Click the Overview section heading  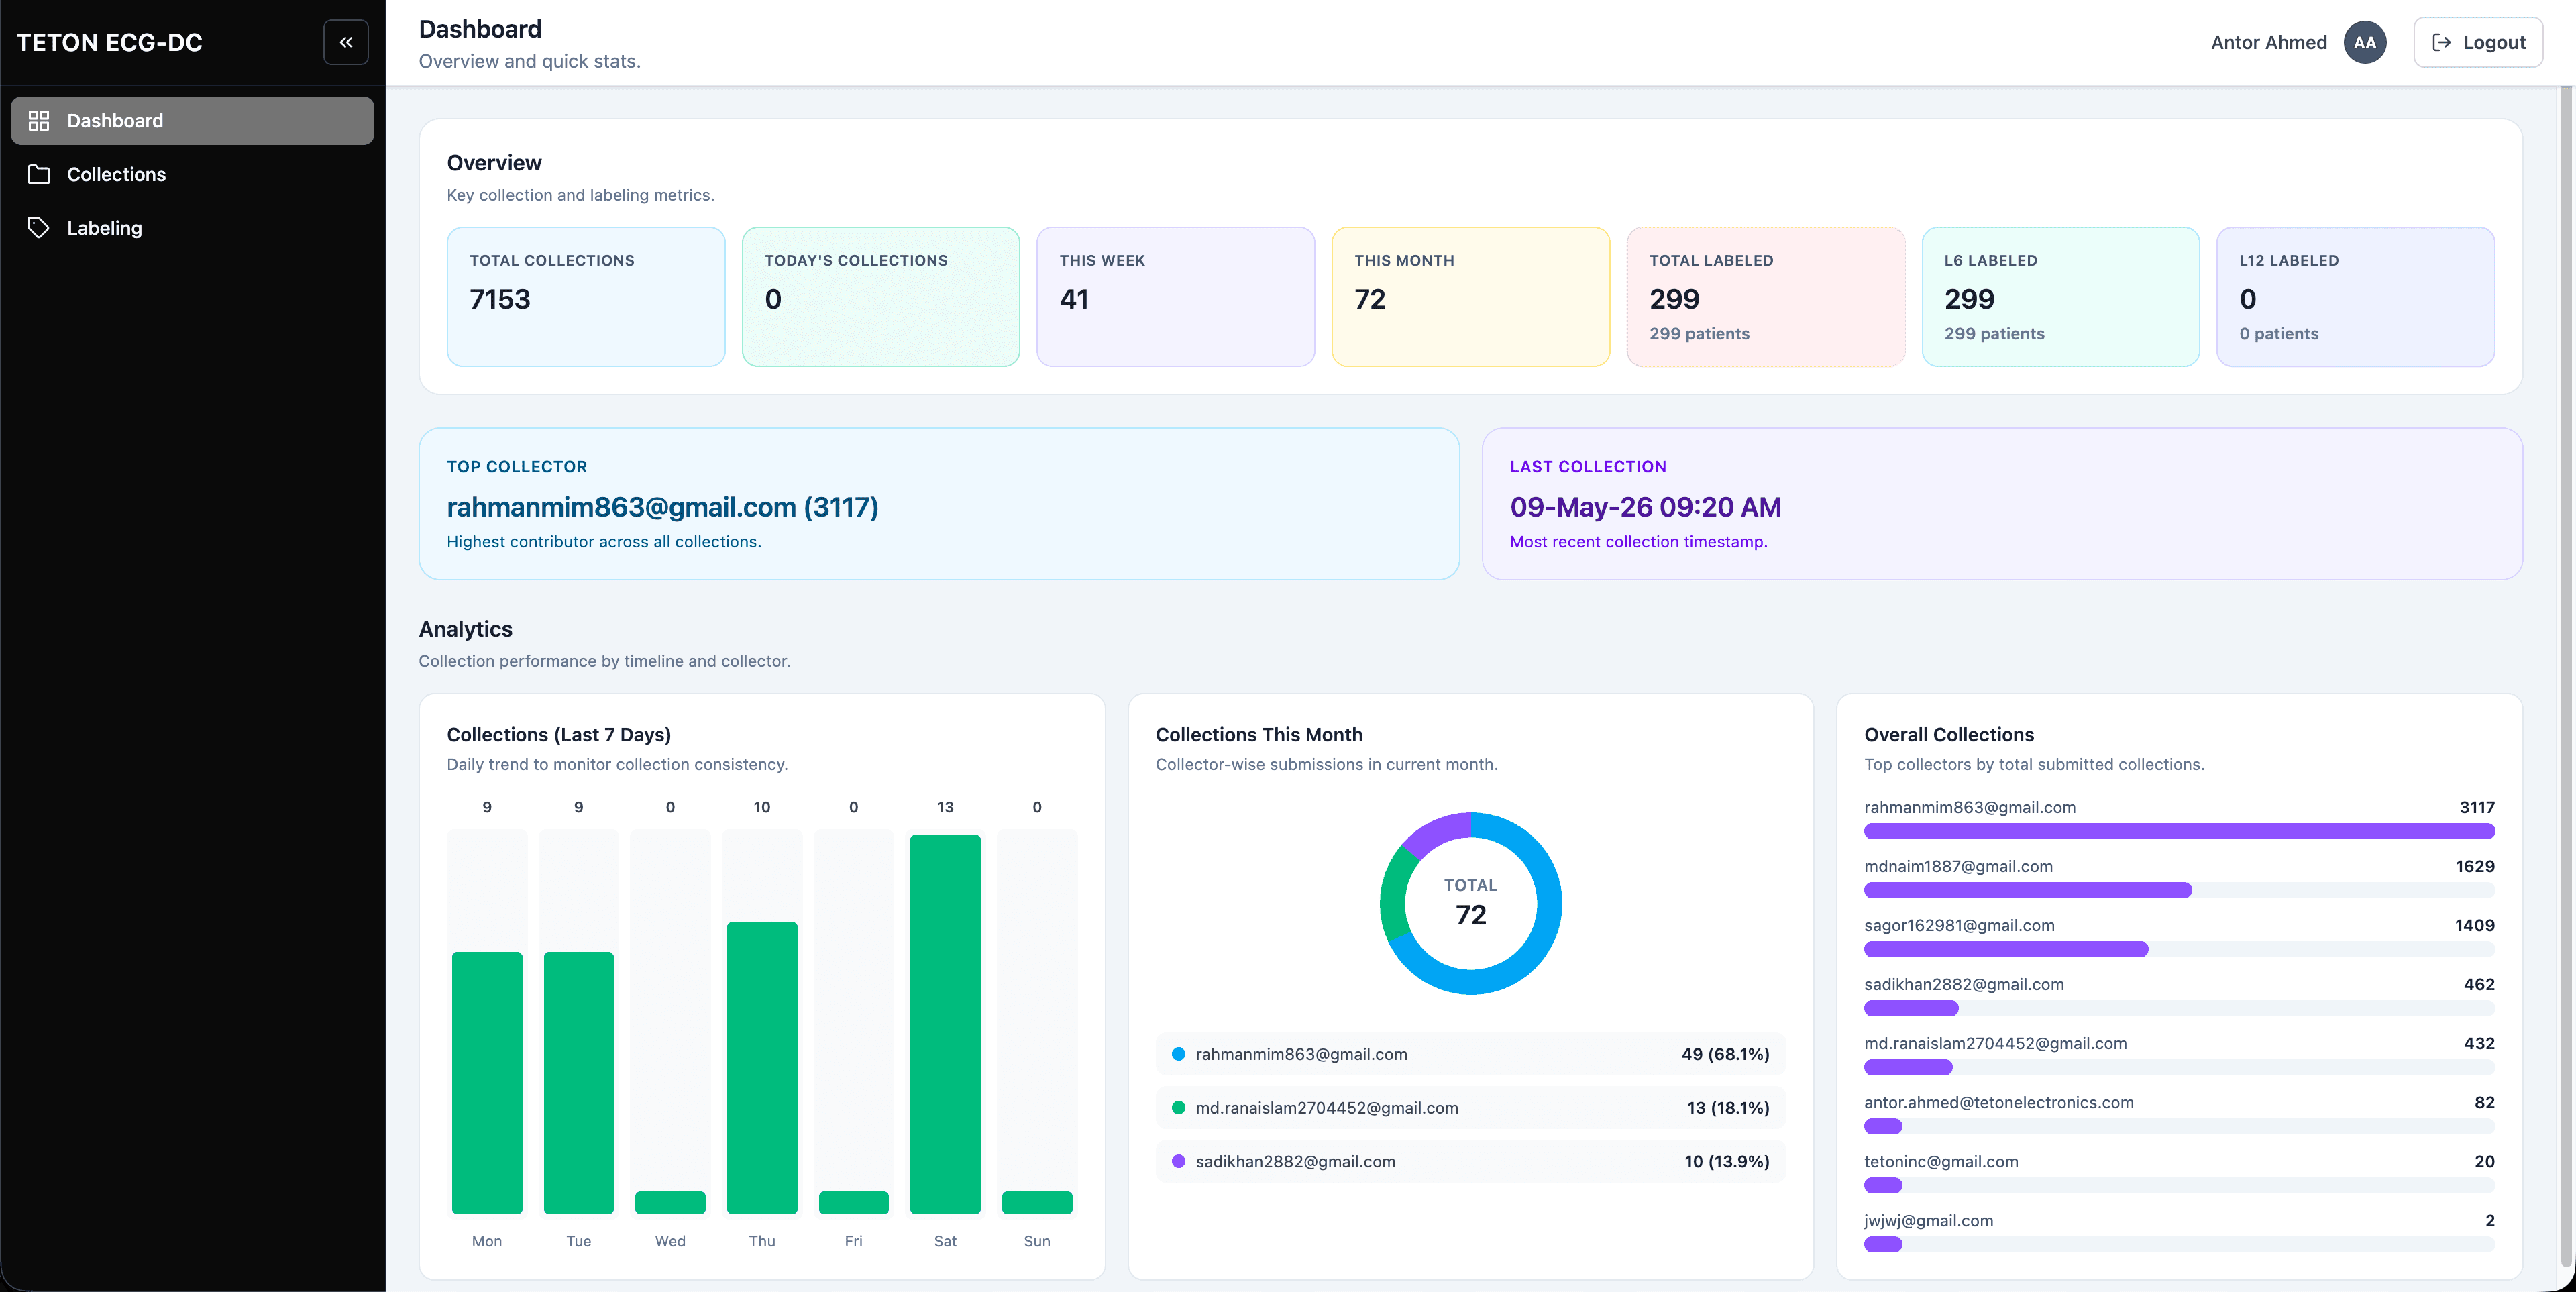[x=494, y=163]
